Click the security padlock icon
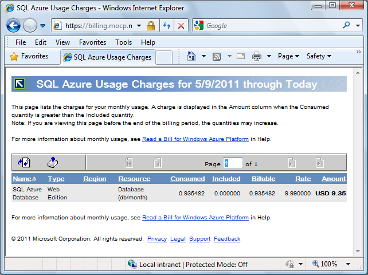 pos(151,26)
